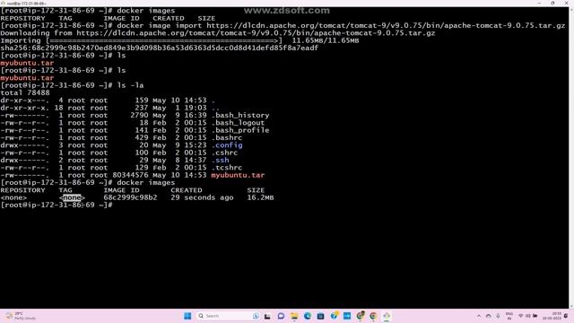
Task: Click the 'total 78488' line
Action: [x=25, y=93]
